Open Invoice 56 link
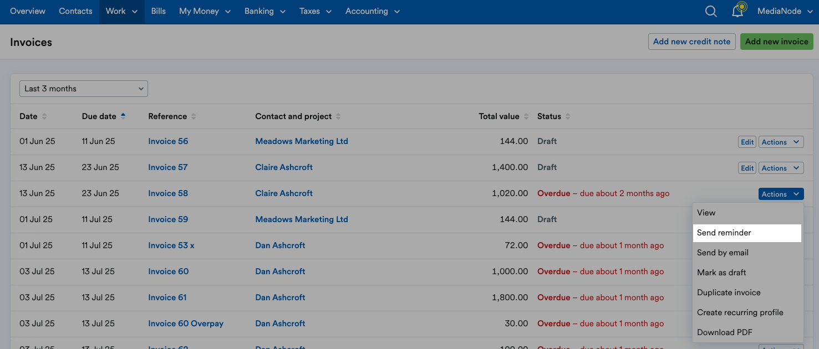The image size is (819, 349). 168,141
